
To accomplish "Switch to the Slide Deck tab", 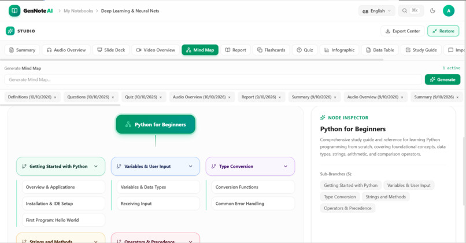I will [x=111, y=50].
